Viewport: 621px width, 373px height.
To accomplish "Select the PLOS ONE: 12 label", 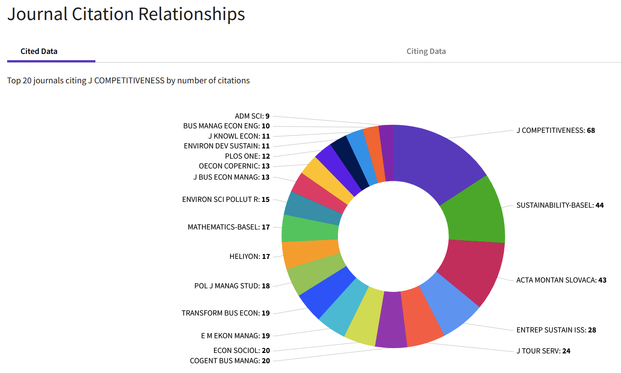I will [247, 156].
